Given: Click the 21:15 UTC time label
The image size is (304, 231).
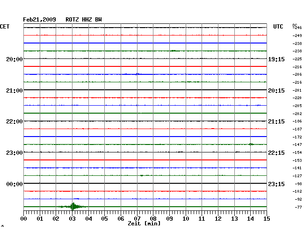Looking at the screenshot, I should pos(276,122).
